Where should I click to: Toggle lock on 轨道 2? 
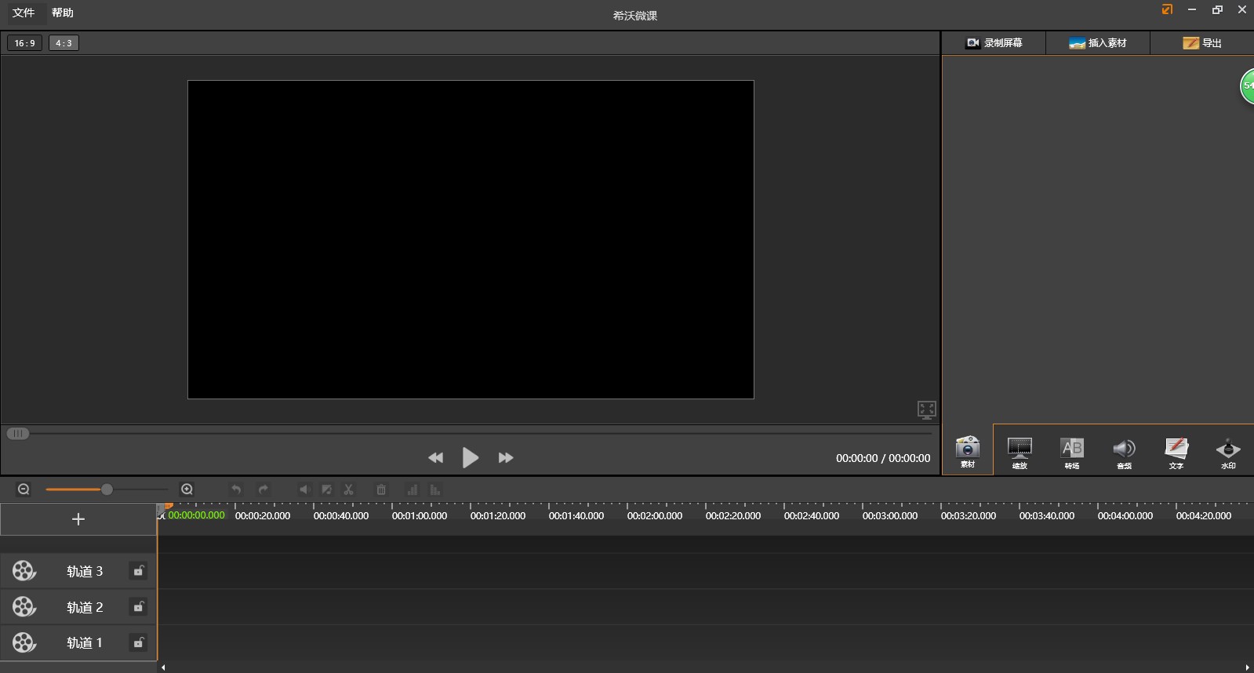138,607
